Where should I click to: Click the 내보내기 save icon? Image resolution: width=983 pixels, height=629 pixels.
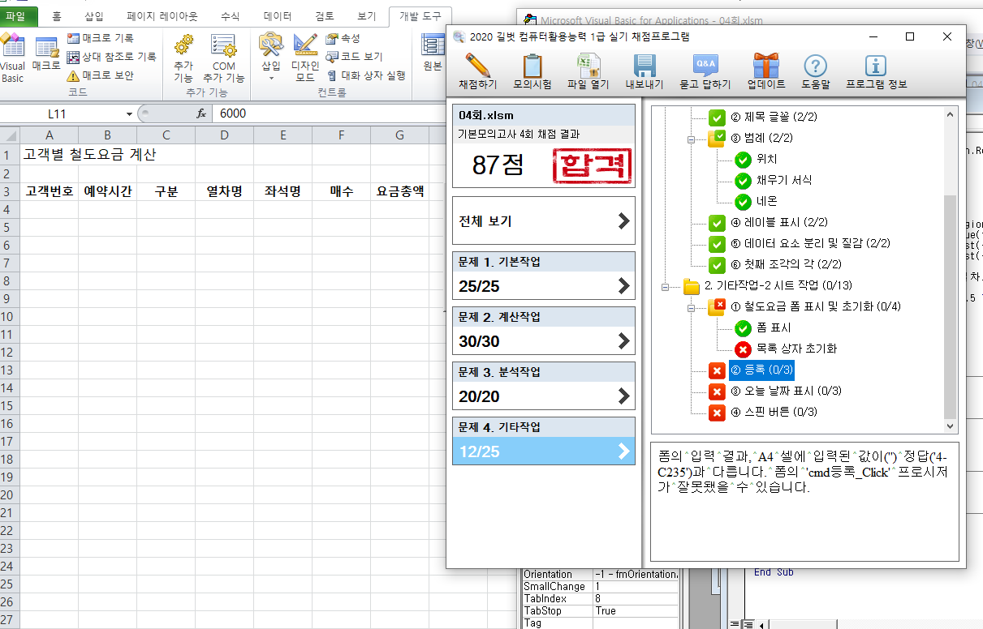click(644, 69)
